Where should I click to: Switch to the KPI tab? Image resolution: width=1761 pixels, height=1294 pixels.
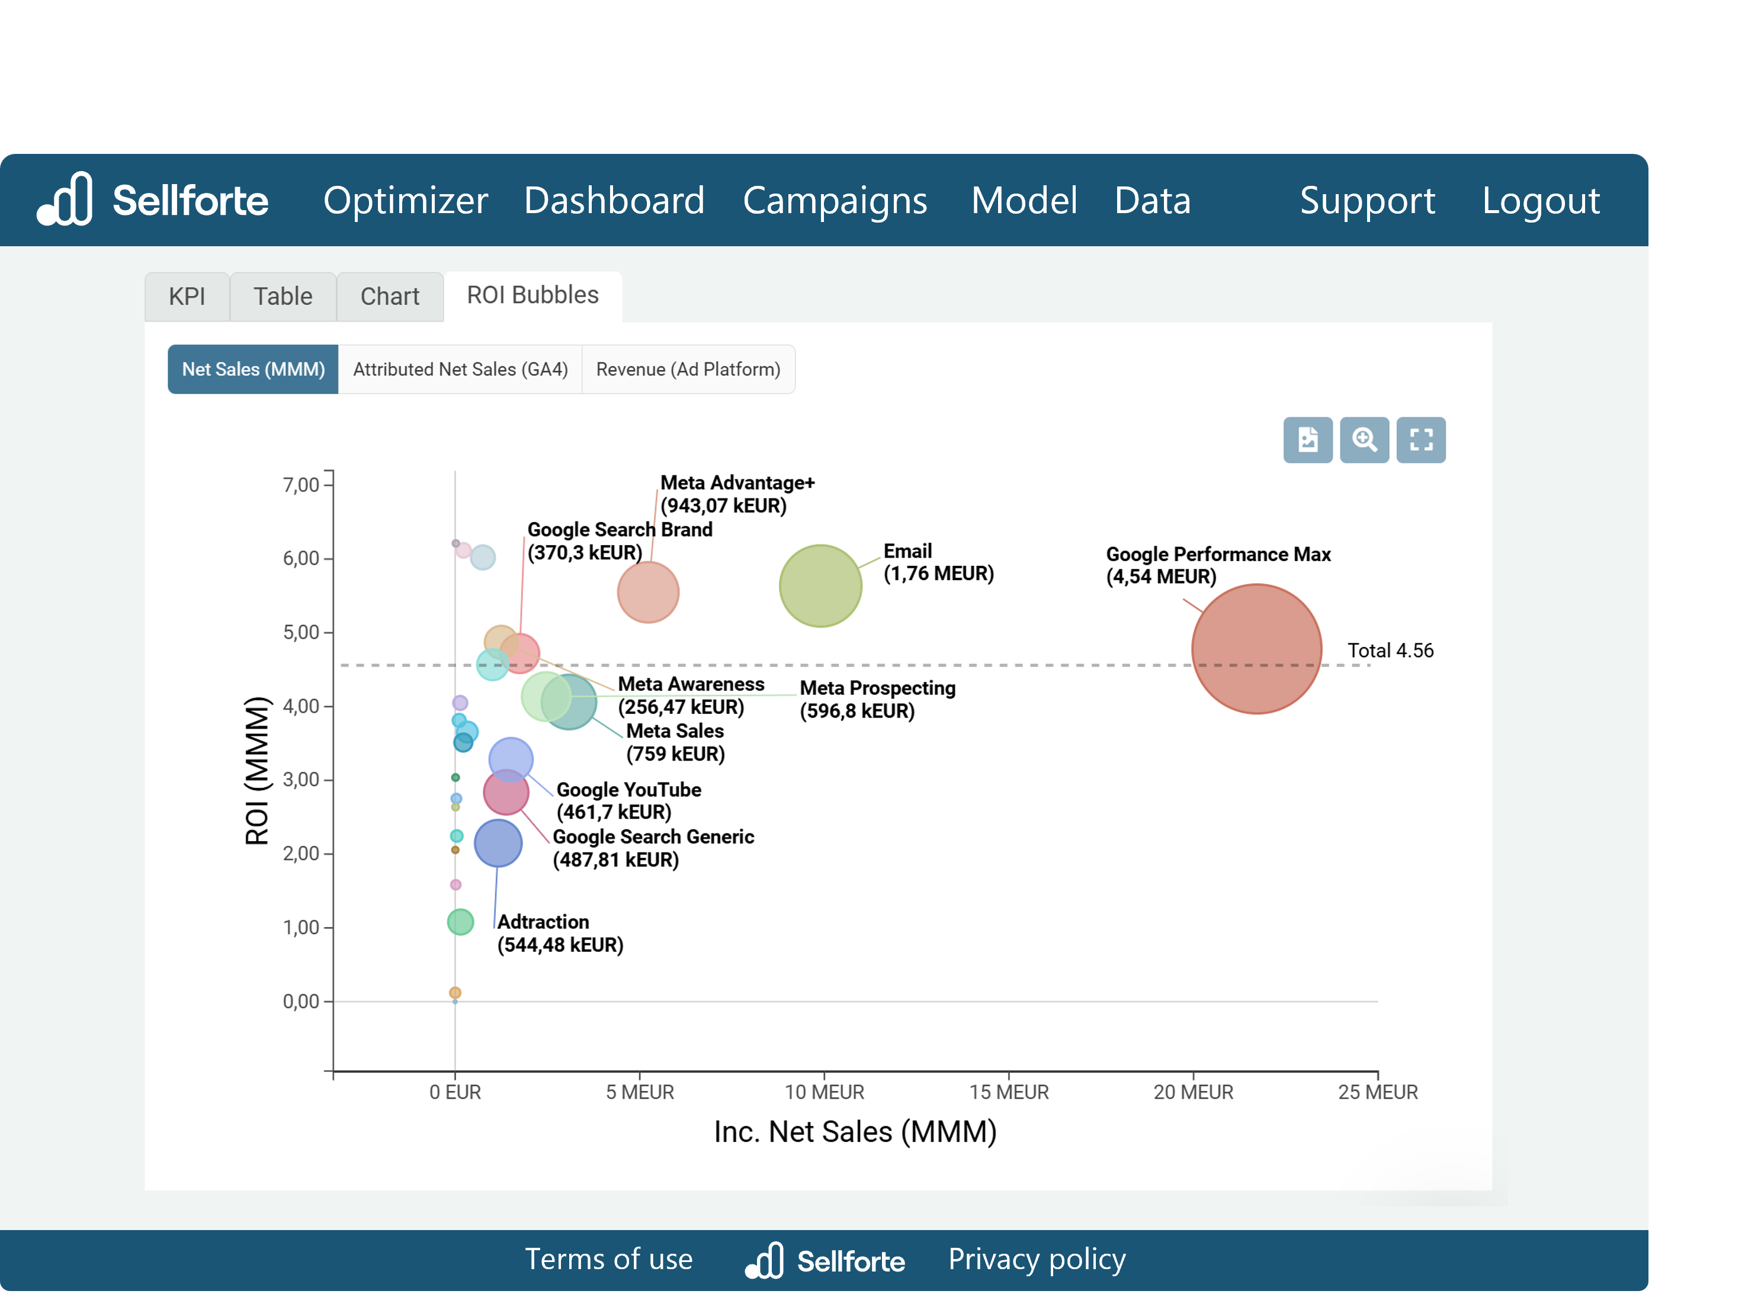point(187,296)
